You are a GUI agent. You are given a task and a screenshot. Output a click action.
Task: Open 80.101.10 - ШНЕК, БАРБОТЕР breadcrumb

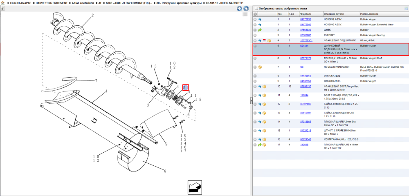tap(224, 3)
